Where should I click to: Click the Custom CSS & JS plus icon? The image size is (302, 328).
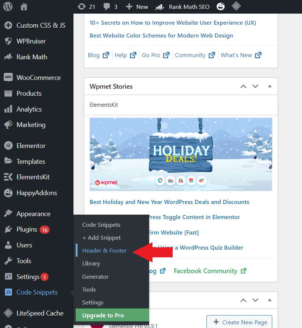pyautogui.click(x=8, y=25)
